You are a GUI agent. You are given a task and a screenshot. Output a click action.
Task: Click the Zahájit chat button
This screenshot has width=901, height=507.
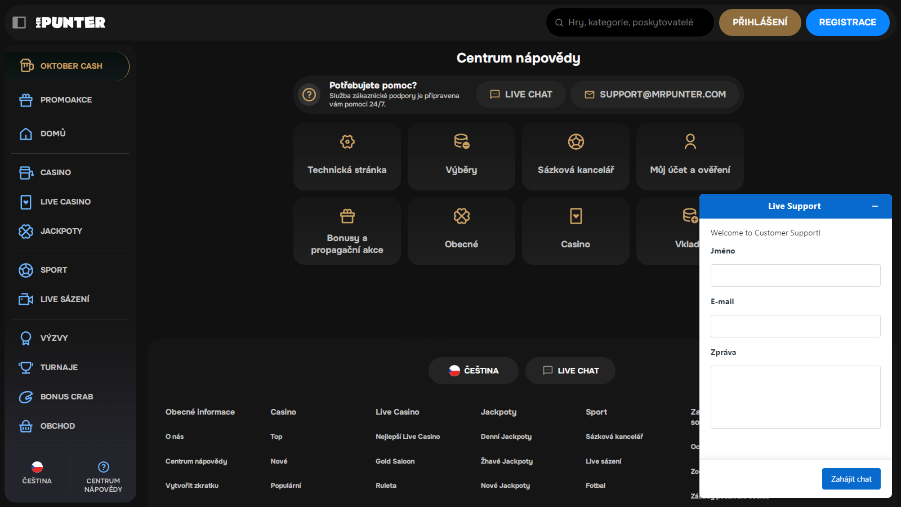tap(851, 479)
